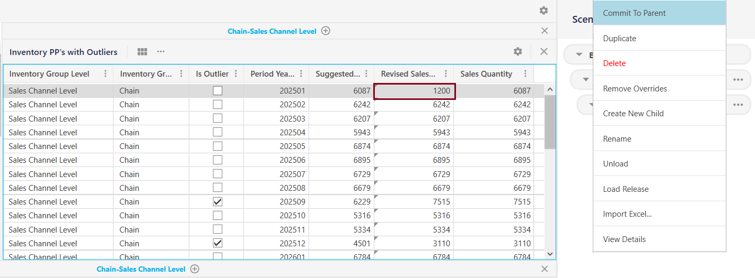This screenshot has width=755, height=278.
Task: Select Suggested cell showing 4501
Action: click(341, 243)
